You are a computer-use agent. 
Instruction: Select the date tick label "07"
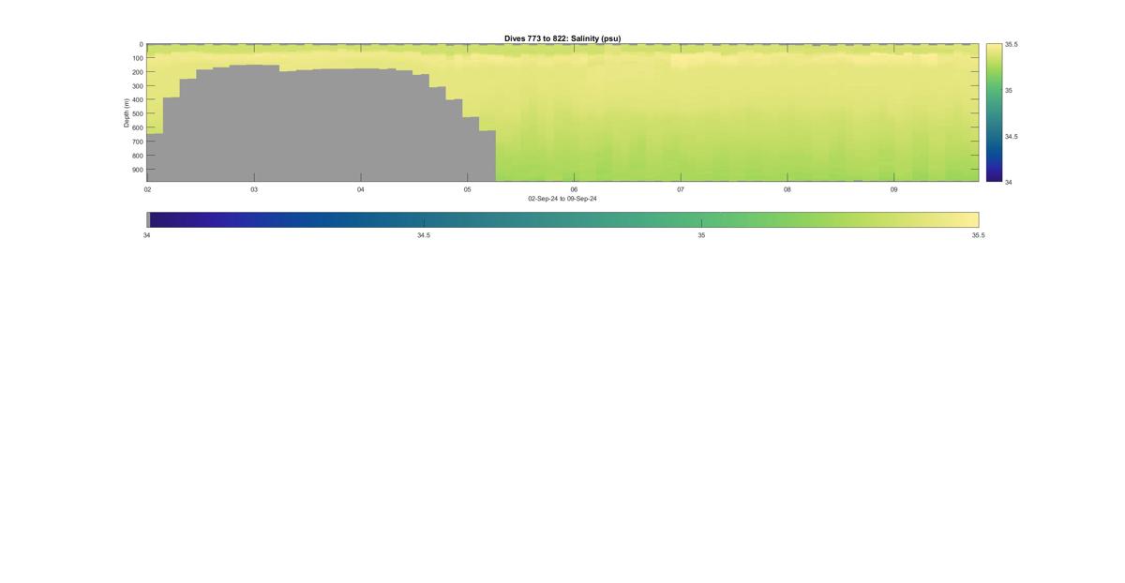point(681,189)
